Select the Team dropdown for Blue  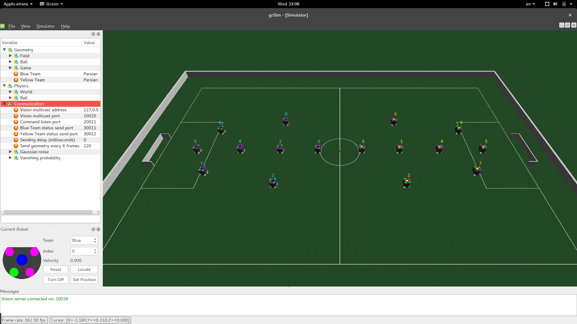click(84, 240)
